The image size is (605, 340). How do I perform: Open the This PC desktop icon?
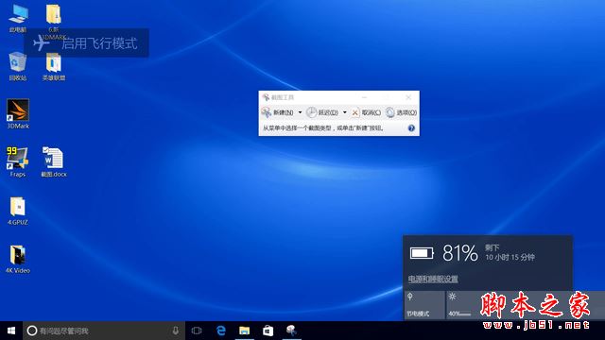[x=18, y=18]
